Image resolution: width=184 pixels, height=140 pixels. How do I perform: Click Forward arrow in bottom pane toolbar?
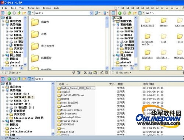click(14, 79)
